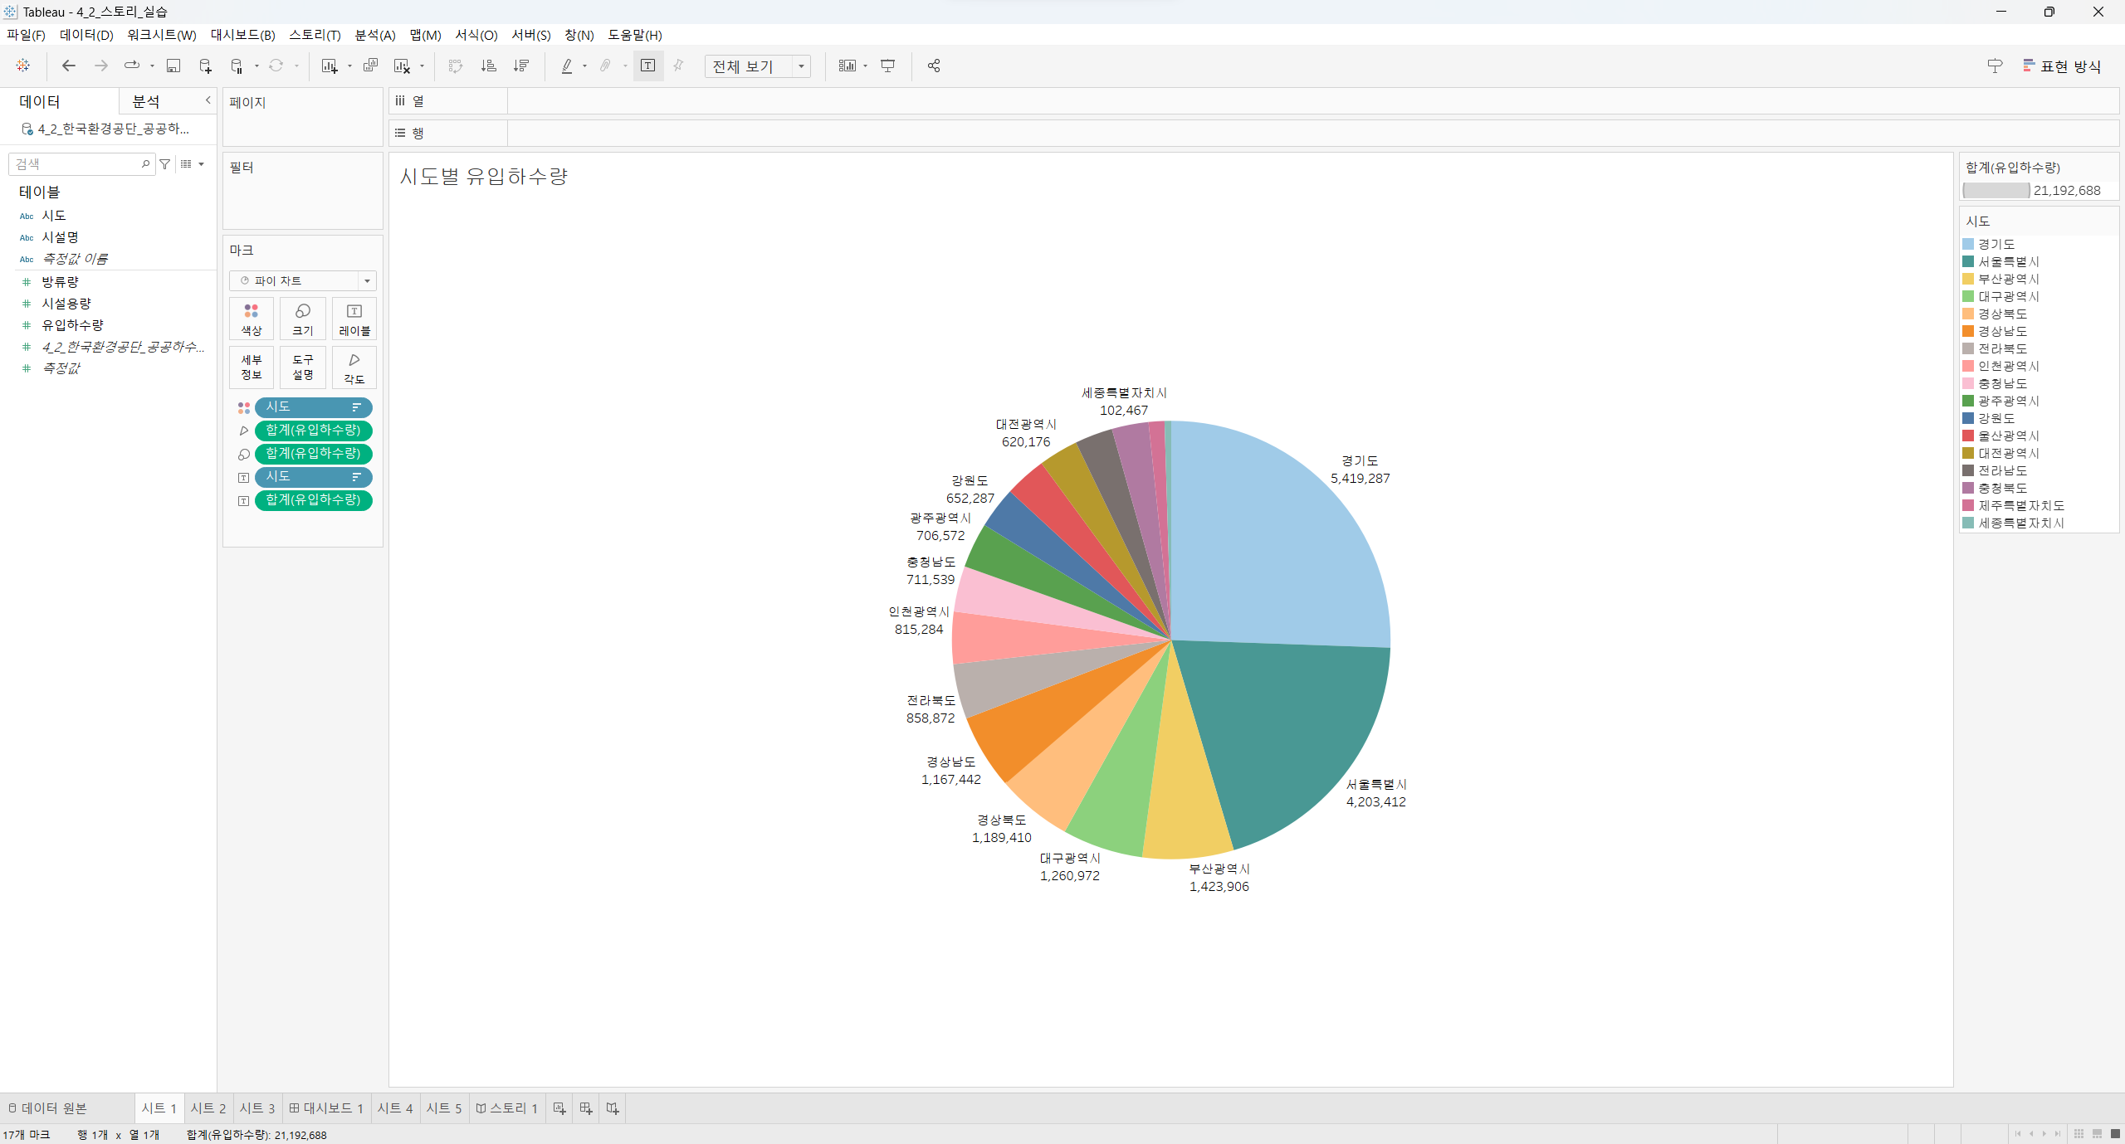The width and height of the screenshot is (2125, 1144).
Task: Expand the 전체 보기 fit dropdown
Action: point(801,66)
